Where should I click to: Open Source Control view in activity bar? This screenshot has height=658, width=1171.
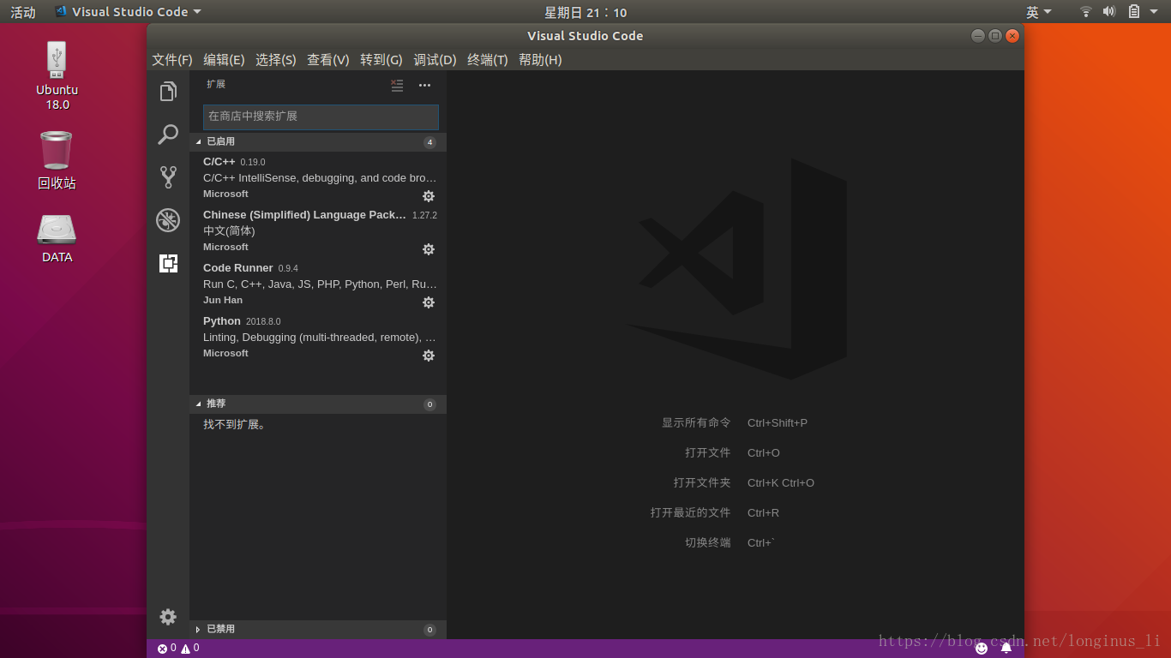[168, 177]
